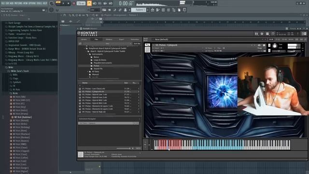This screenshot has height=174, width=309.
Task: Open the playlist view icon
Action: [x=153, y=10]
